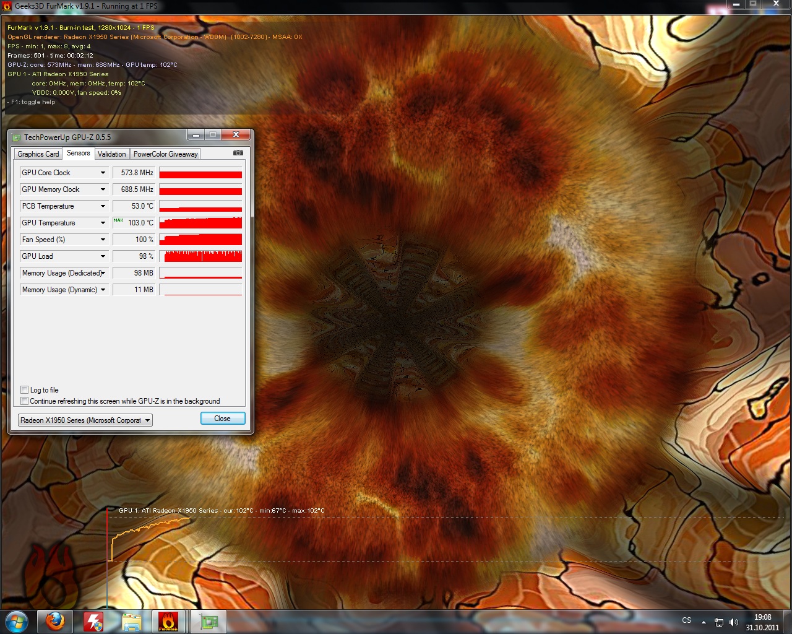Show hidden system tray icons

coord(704,622)
